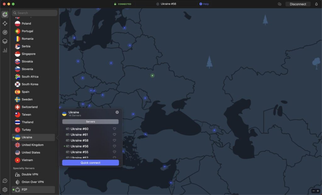Screen dimensions: 322x195
Task: Click the icon left of Disconnect button
Action: 280,4
